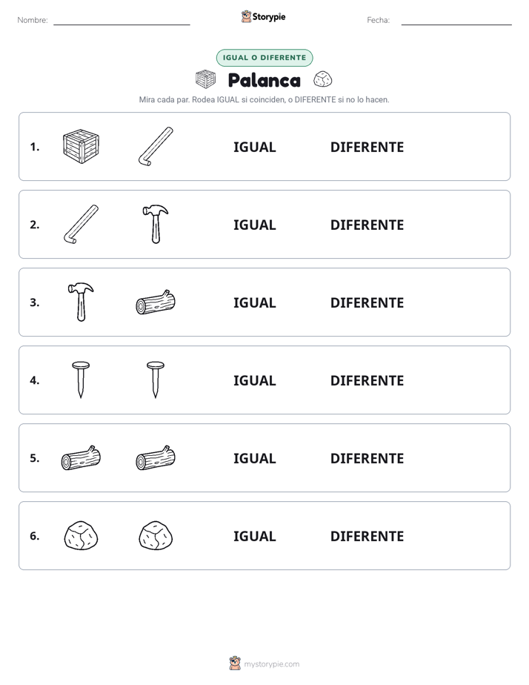Viewport: 529px width, 685px height.
Task: Choose IGUAL for row 4
Action: (x=254, y=380)
